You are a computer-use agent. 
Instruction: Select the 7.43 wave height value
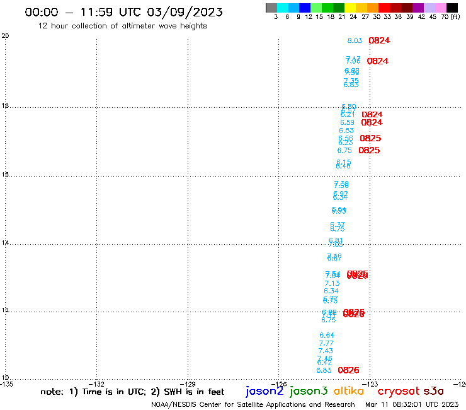pyautogui.click(x=326, y=351)
